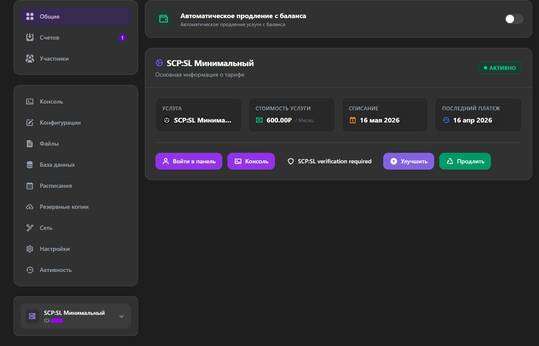Click the Основная информация о тарифе subtitle
Viewport: 539px width, 346px height.
click(x=200, y=75)
